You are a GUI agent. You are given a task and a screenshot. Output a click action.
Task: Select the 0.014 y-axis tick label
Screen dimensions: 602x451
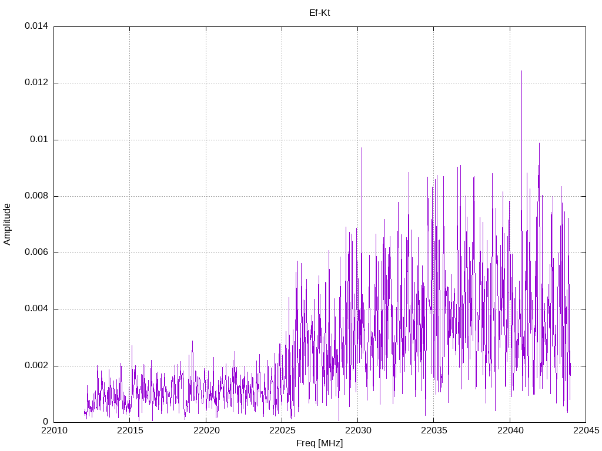click(x=36, y=26)
